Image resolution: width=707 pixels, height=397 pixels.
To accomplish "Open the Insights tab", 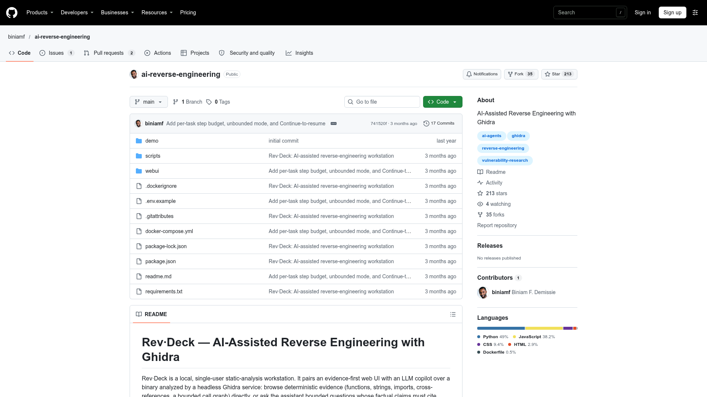I will pyautogui.click(x=299, y=53).
